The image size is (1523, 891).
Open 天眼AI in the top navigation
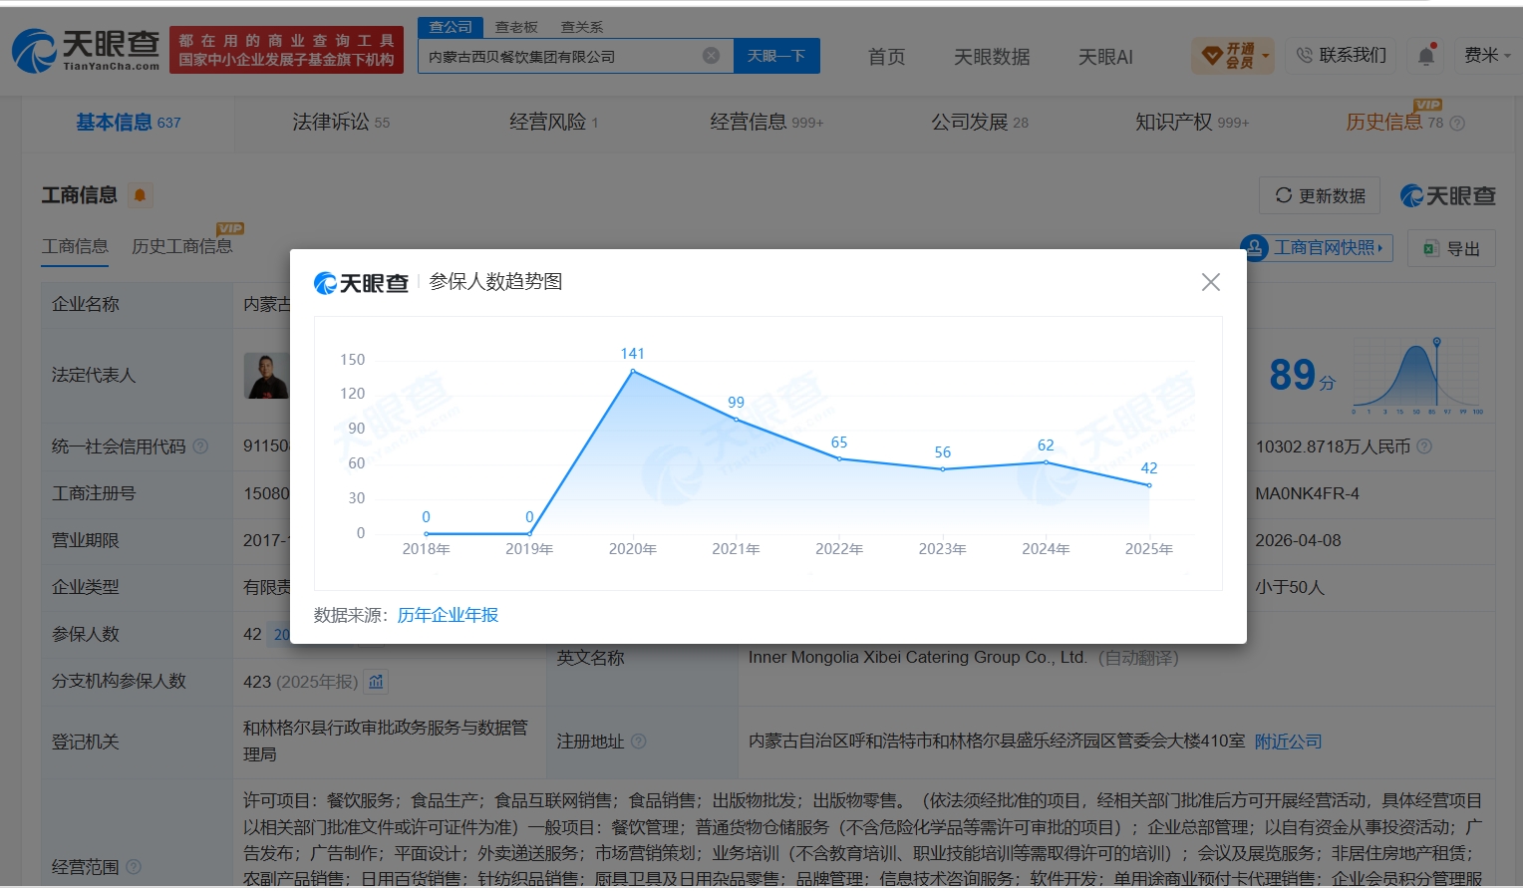(1105, 57)
